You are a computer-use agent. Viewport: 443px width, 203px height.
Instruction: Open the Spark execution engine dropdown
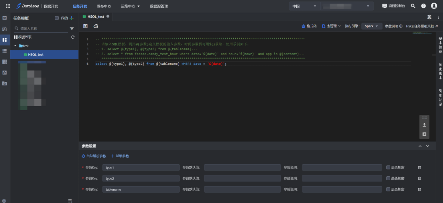371,26
